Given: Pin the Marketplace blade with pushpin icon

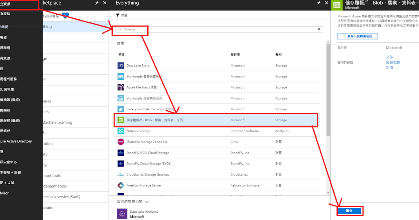Looking at the screenshot, I should 96,3.
